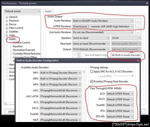The height and width of the screenshot is (127, 150).
Task: Select General in the preferences tree
Action: click(13, 17)
